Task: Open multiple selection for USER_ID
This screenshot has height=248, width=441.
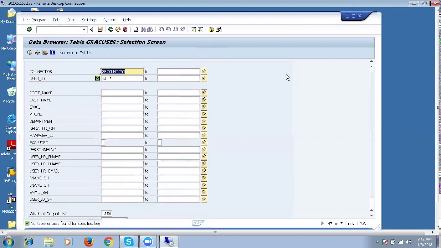Action: (x=204, y=79)
